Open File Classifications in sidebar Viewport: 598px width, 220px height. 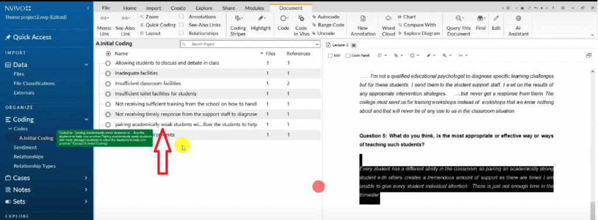[x=34, y=83]
